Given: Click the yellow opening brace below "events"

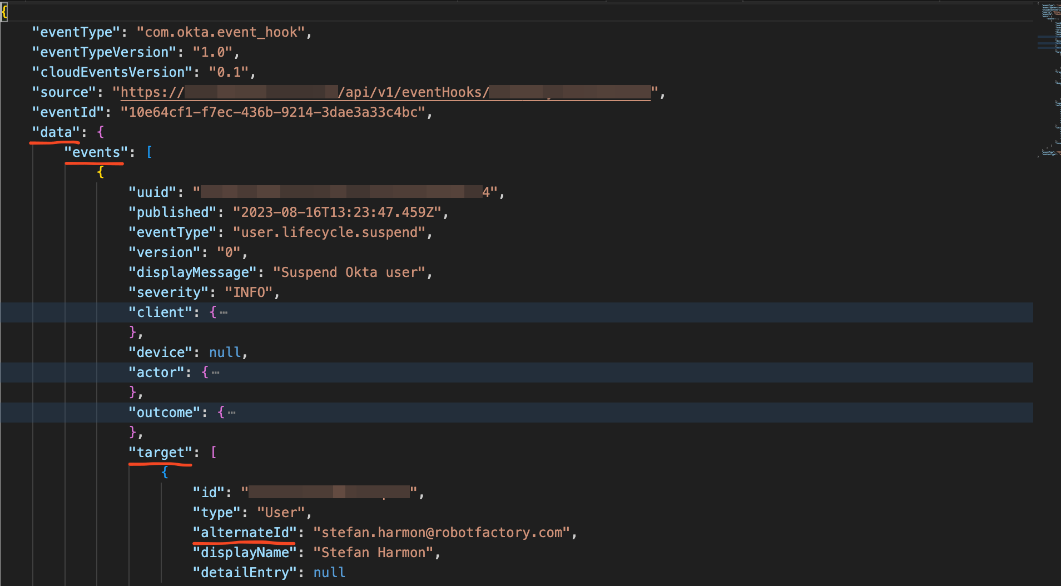Looking at the screenshot, I should (x=101, y=172).
